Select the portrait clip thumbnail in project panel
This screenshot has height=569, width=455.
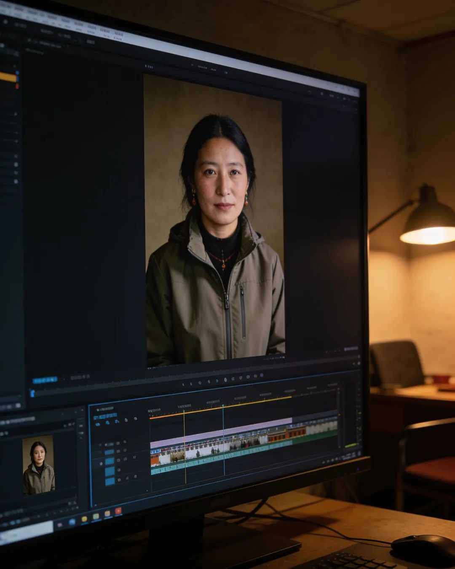coord(38,465)
